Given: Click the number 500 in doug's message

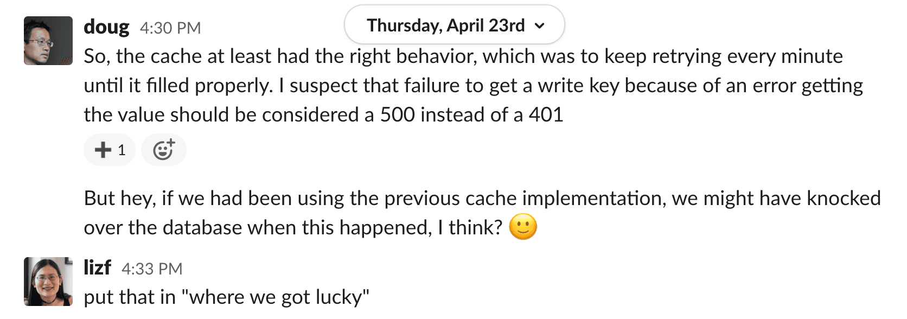Looking at the screenshot, I should [397, 115].
